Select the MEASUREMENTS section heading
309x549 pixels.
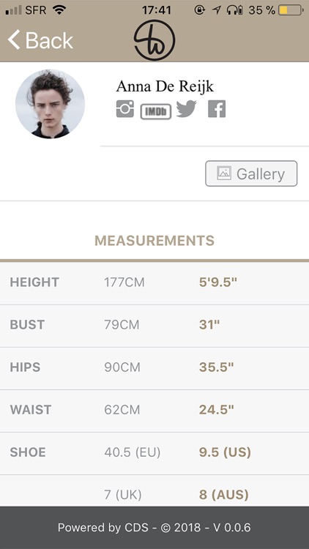click(154, 241)
